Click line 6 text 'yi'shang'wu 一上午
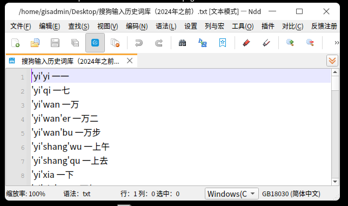Screen dimensions: 348x206 pyautogui.click(x=71, y=147)
